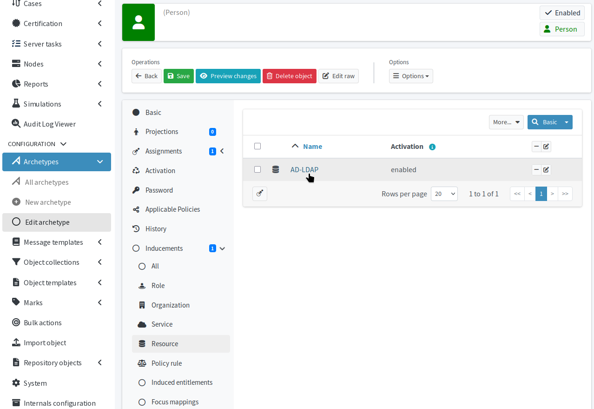This screenshot has height=409, width=594.
Task: Check the select-all checkbox in table header
Action: [x=257, y=146]
